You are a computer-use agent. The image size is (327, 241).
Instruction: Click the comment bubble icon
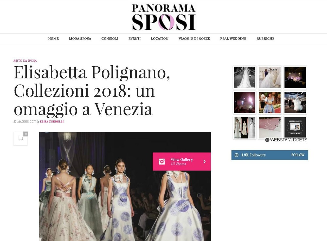point(21,138)
